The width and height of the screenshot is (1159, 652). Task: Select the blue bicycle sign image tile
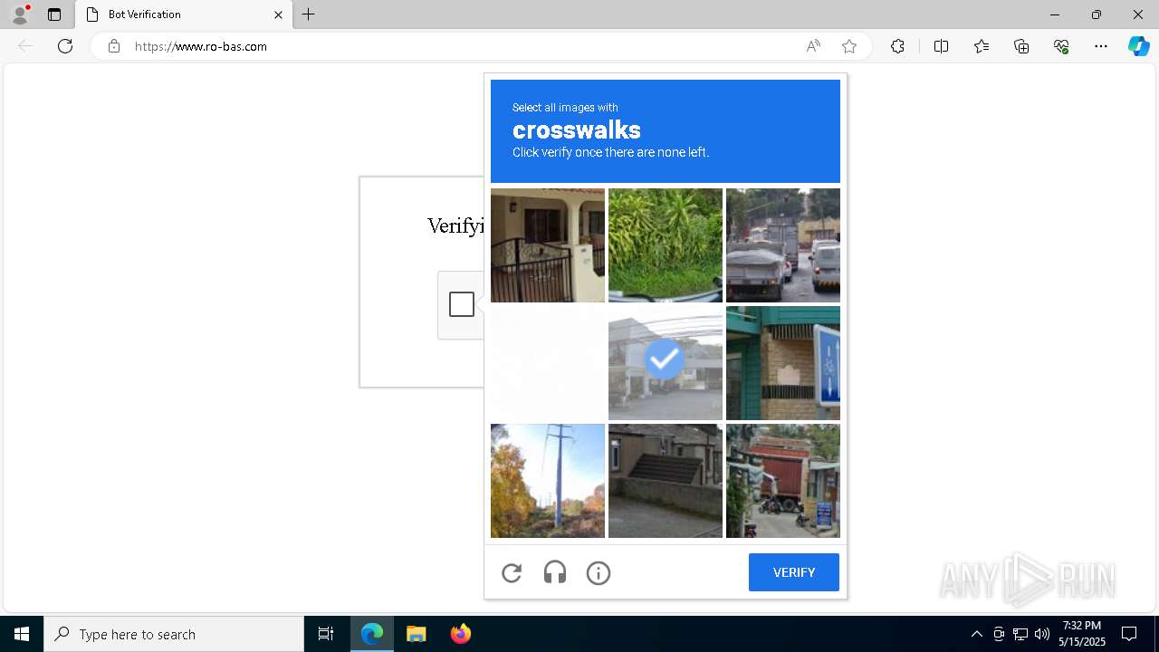783,363
